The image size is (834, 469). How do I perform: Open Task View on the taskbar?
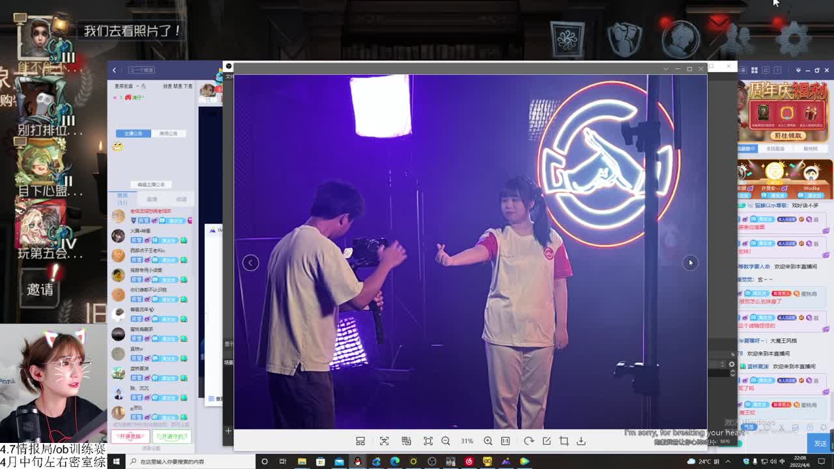point(283,461)
